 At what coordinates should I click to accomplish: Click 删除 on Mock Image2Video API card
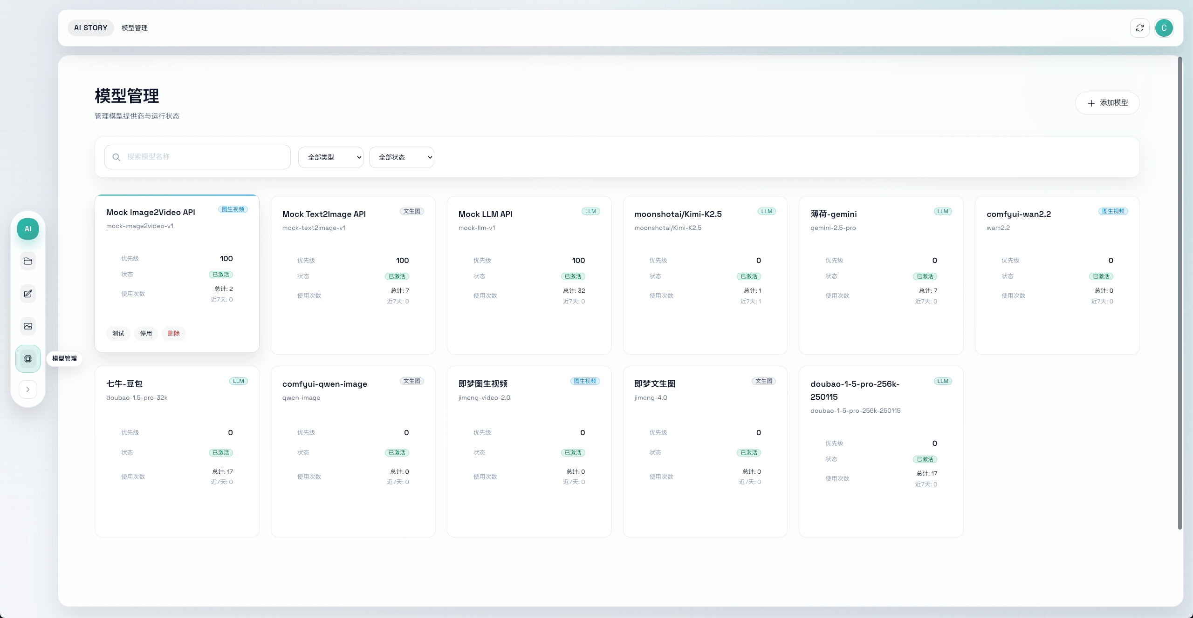174,333
